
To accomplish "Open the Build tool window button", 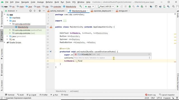I will (x=20, y=95).
